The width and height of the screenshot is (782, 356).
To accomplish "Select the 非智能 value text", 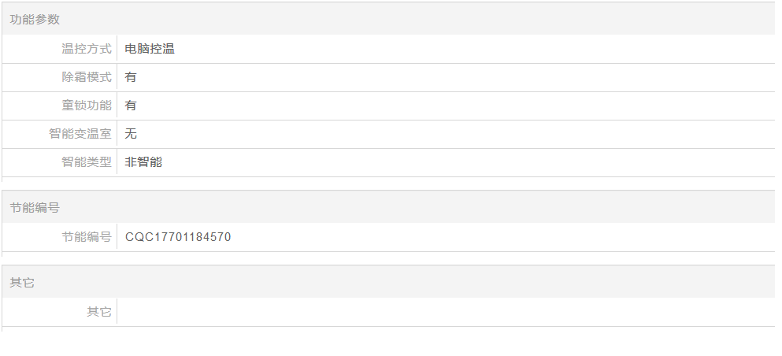I will coord(143,162).
